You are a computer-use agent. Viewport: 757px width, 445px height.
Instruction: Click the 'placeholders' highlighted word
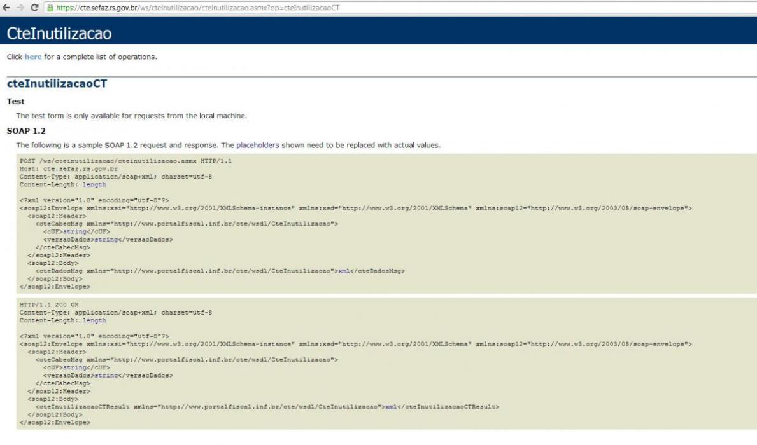257,145
